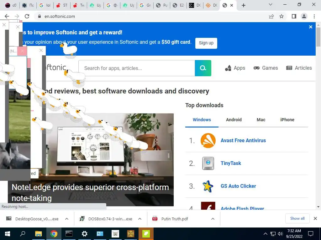Click the Adobe Flash Player icon

tap(208, 206)
